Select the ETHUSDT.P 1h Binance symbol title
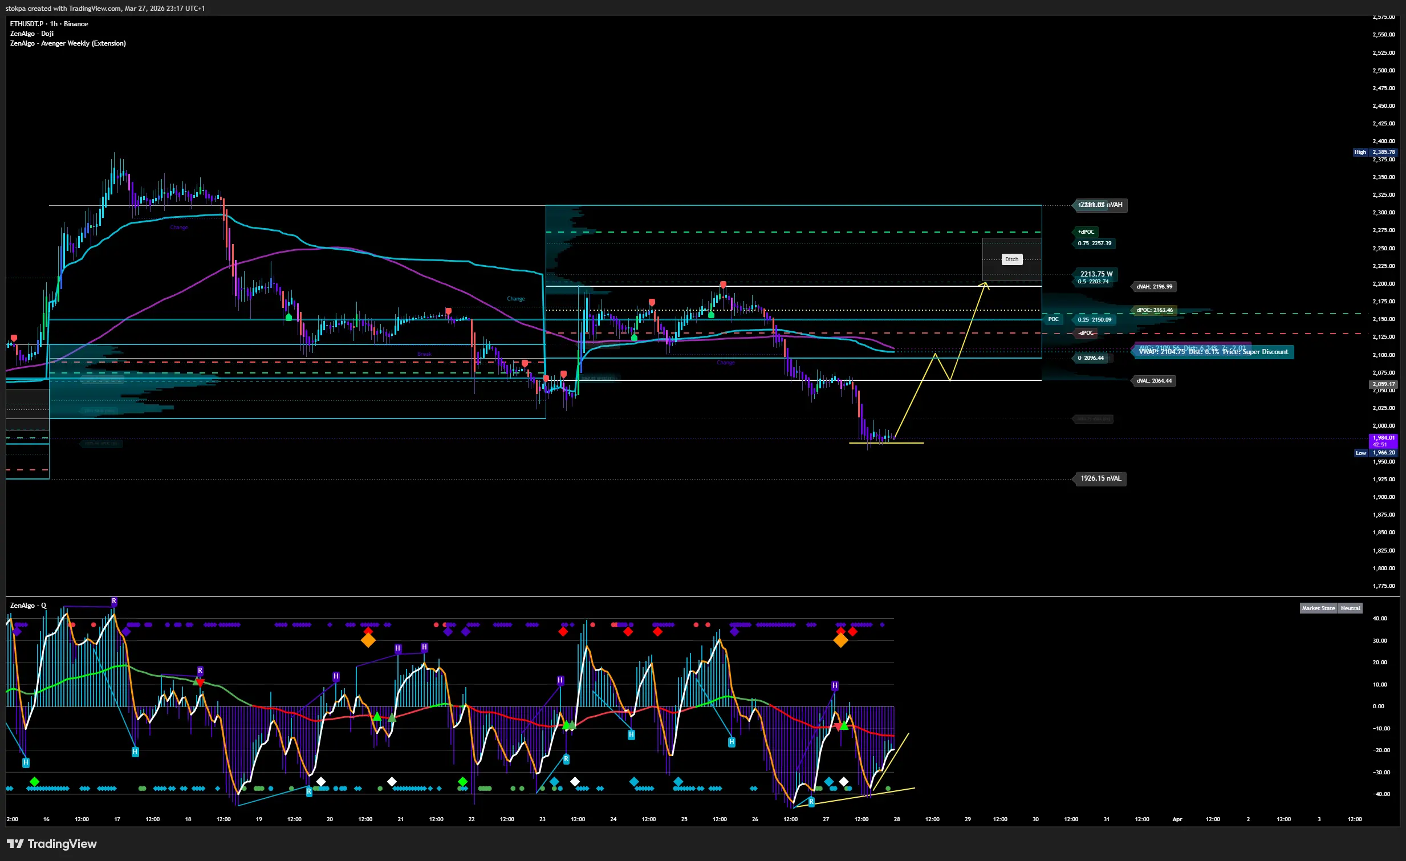 [x=49, y=24]
